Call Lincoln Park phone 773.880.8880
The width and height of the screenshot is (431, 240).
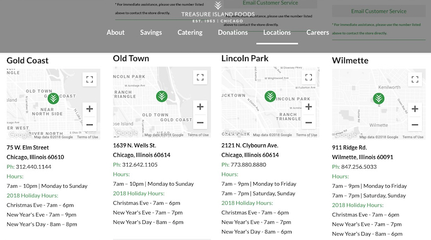(248, 165)
